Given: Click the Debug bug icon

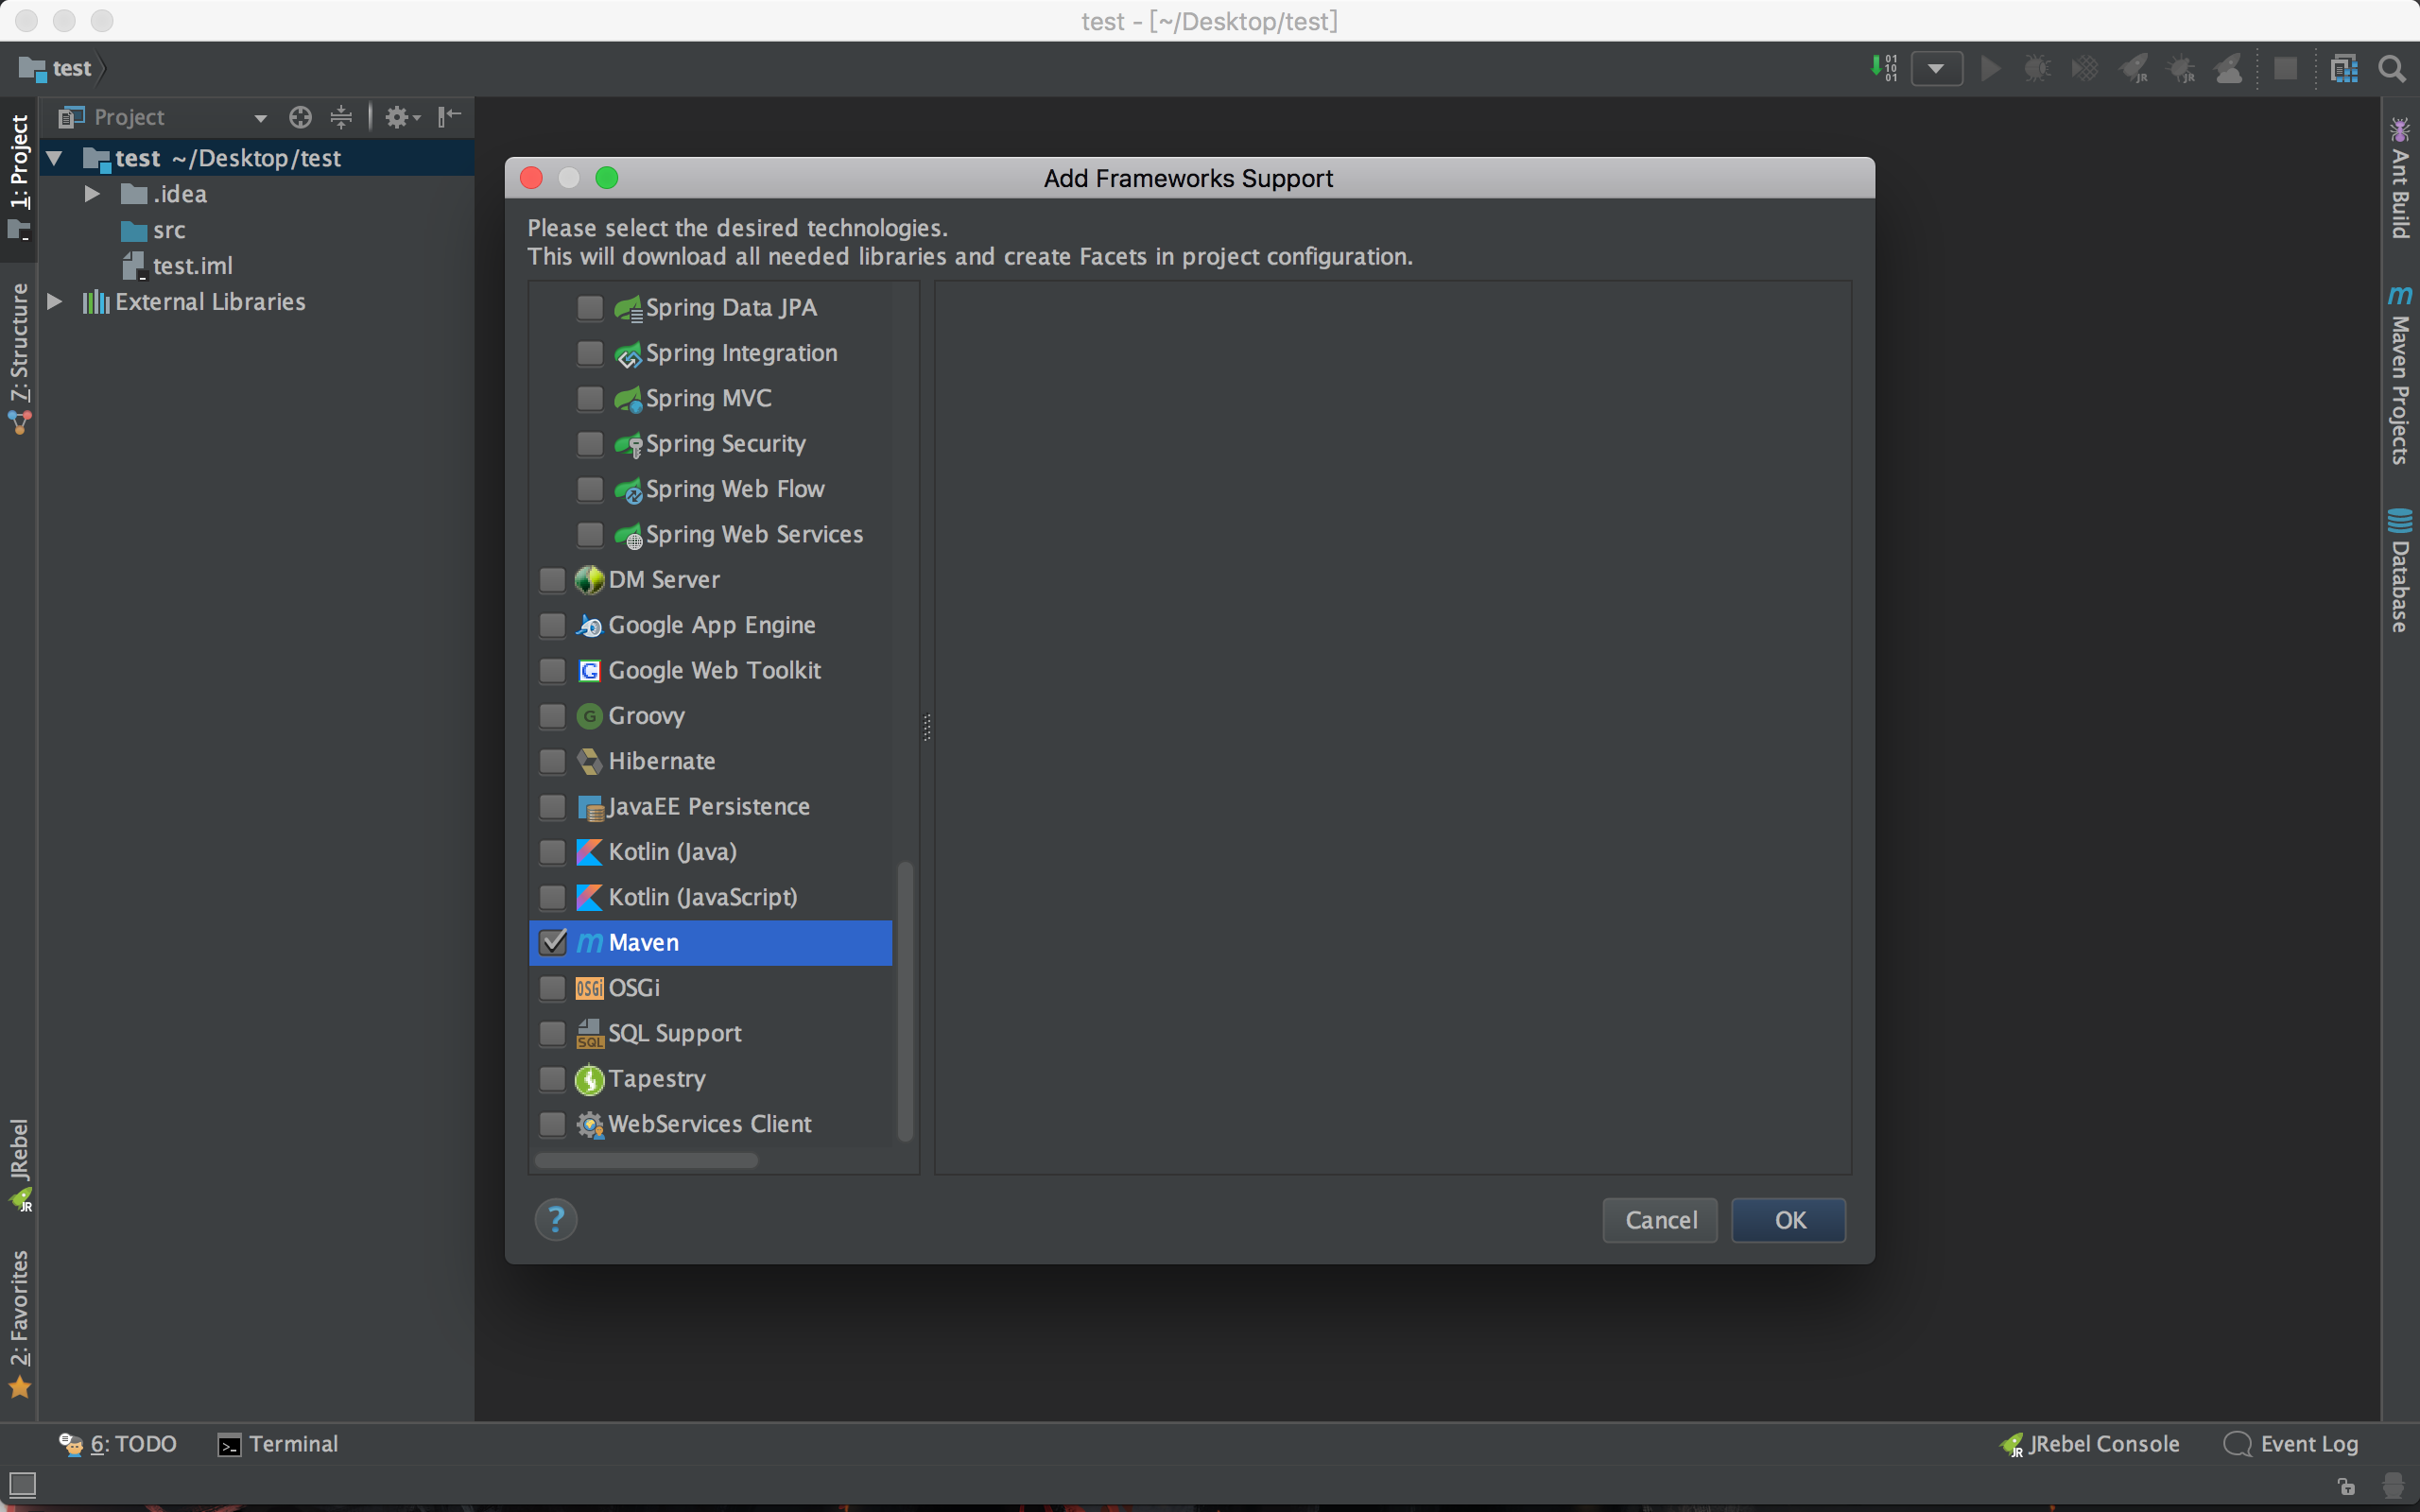Looking at the screenshot, I should point(2037,69).
